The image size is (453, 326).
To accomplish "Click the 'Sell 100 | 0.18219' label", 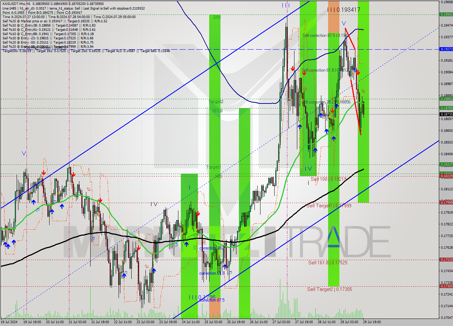I will coord(328,179).
